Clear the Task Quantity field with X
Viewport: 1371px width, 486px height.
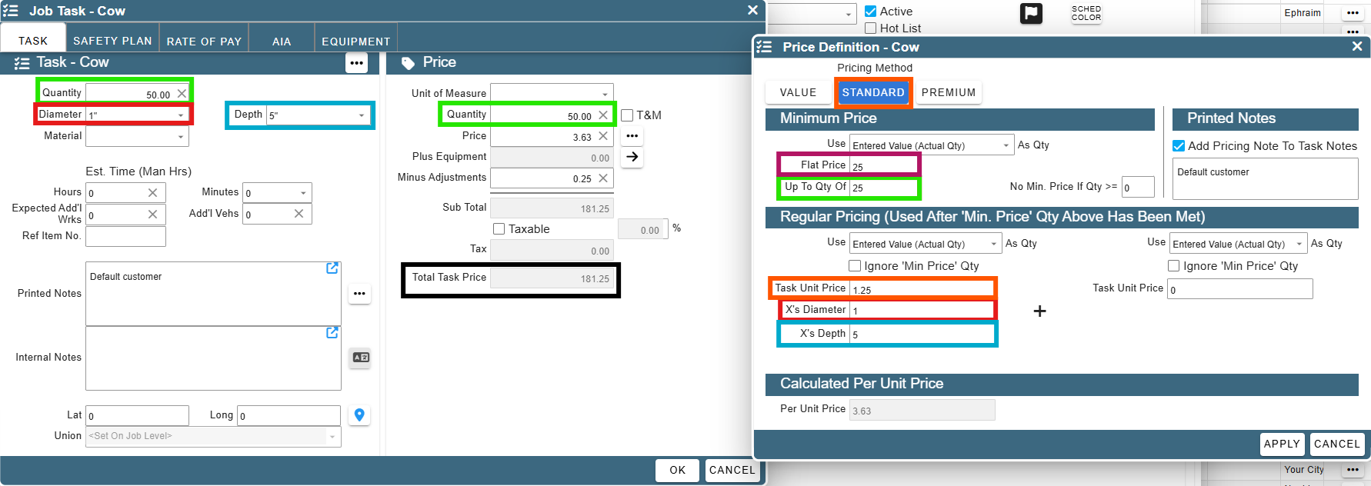[x=182, y=94]
